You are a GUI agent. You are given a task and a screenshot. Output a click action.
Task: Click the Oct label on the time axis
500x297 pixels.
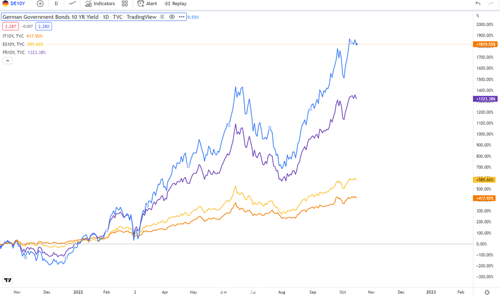coord(343,292)
